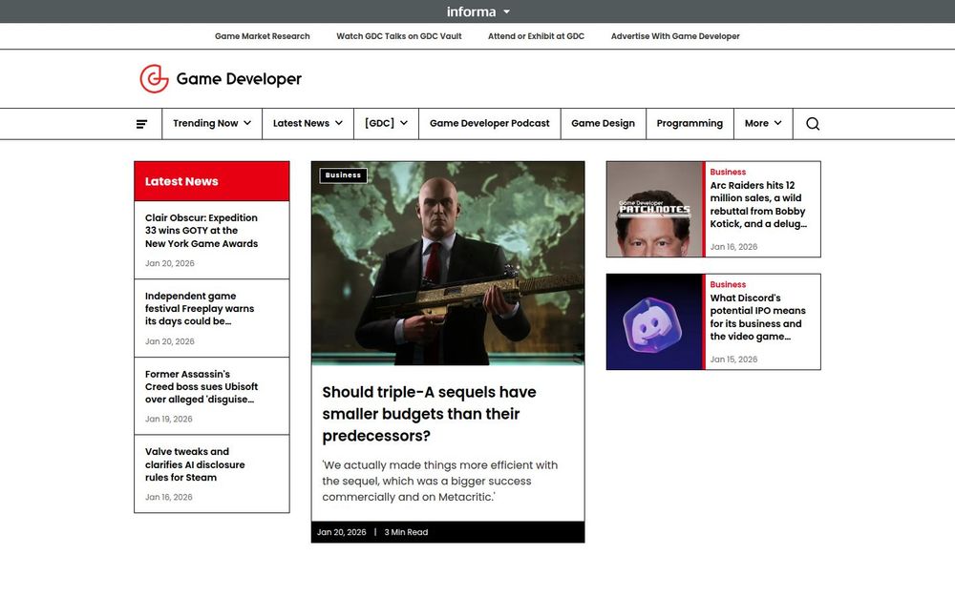
Task: Click the Business tag on featured image
Action: (344, 175)
